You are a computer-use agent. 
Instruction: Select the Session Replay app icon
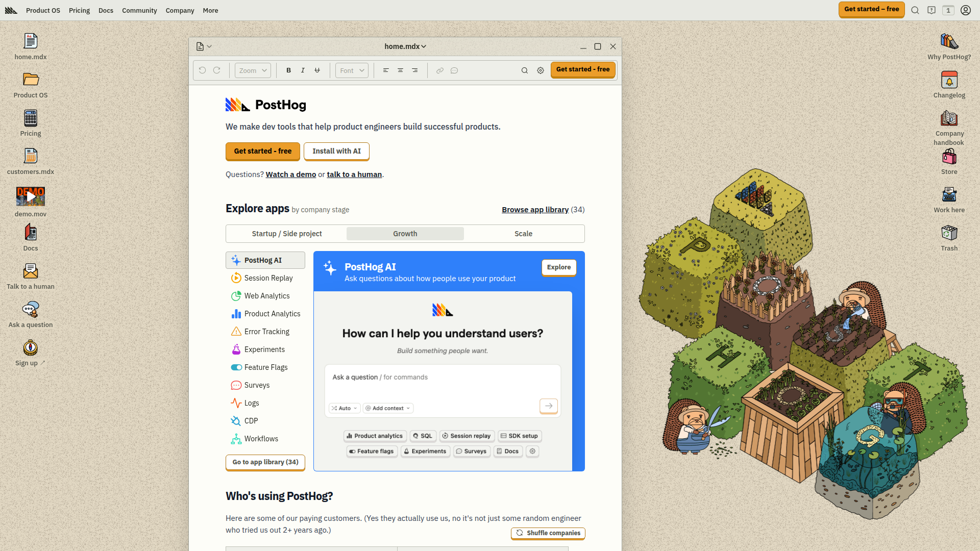click(x=236, y=278)
